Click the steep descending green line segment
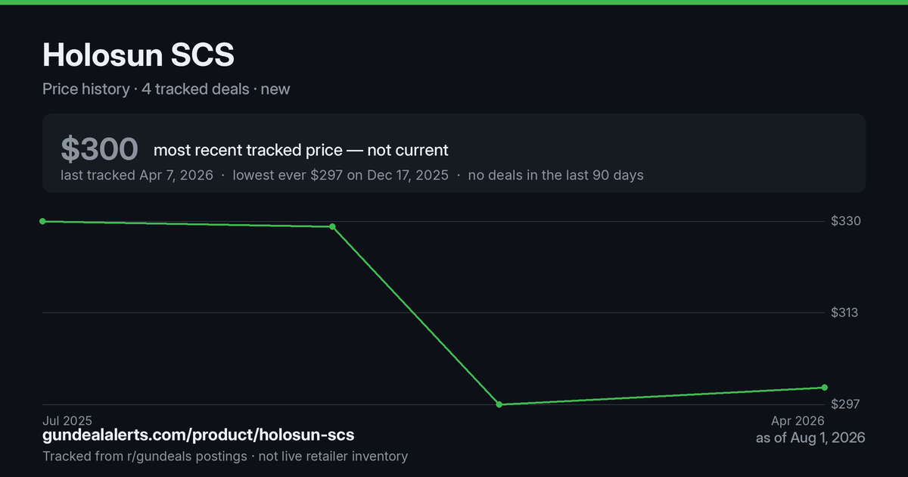The height and width of the screenshot is (477, 908). point(416,316)
